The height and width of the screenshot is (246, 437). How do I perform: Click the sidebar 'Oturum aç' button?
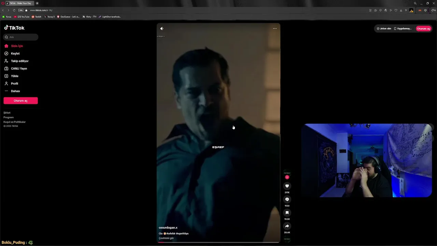pos(20,100)
